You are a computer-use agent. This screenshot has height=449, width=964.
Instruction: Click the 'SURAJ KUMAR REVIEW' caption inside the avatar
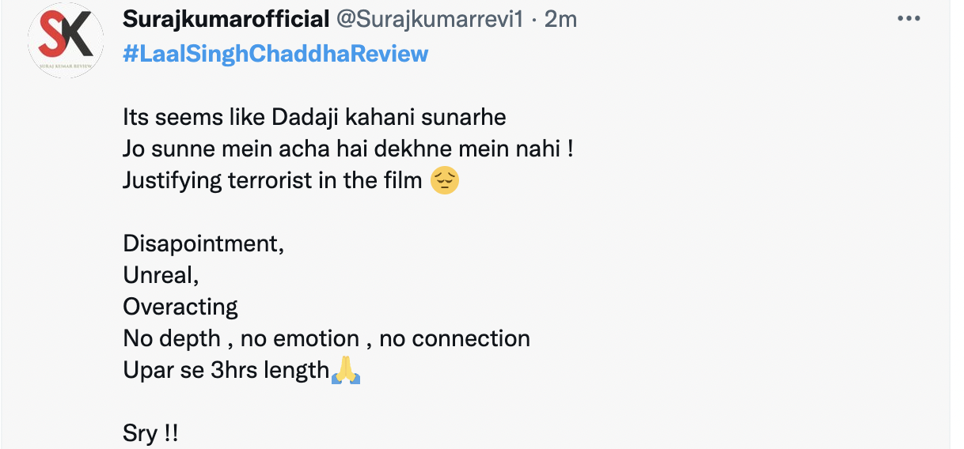66,66
